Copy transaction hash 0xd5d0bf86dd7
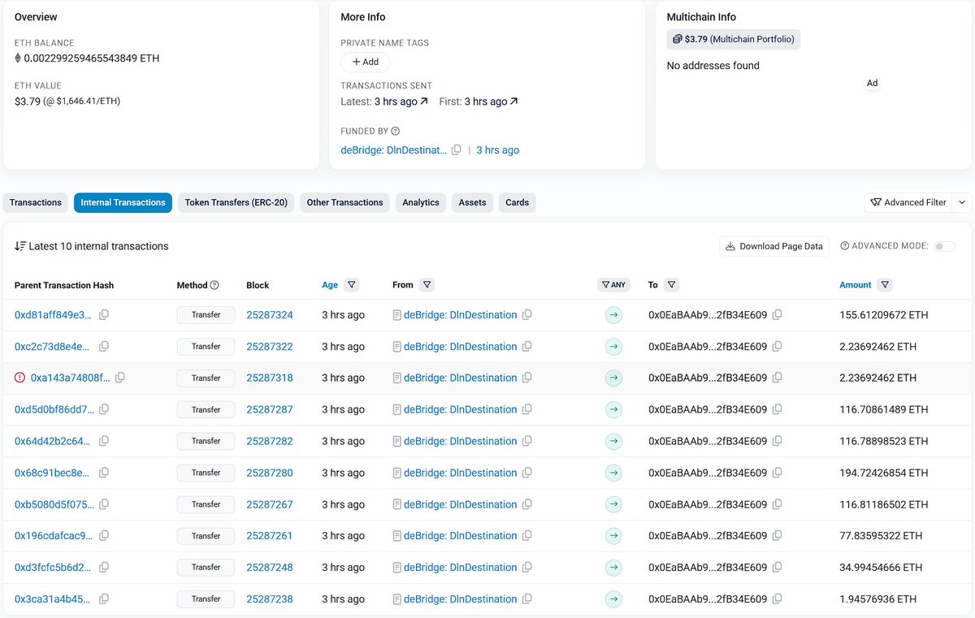The height and width of the screenshot is (618, 975). click(x=104, y=409)
